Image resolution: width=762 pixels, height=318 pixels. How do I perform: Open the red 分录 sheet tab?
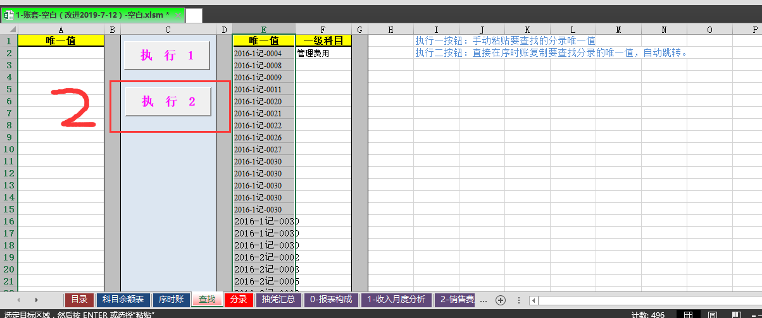point(239,300)
